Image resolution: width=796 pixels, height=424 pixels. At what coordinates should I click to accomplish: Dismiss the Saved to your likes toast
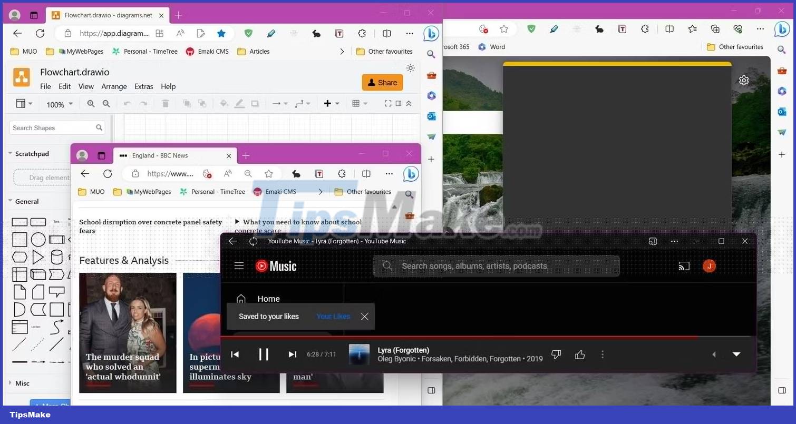click(364, 317)
